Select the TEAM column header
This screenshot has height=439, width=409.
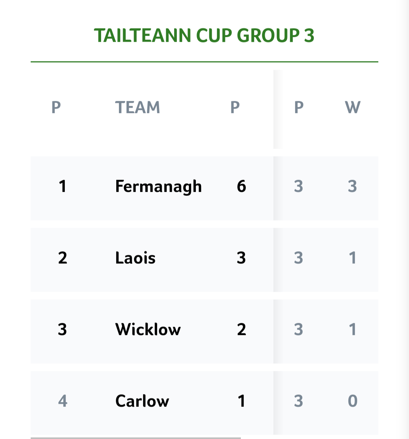point(137,107)
